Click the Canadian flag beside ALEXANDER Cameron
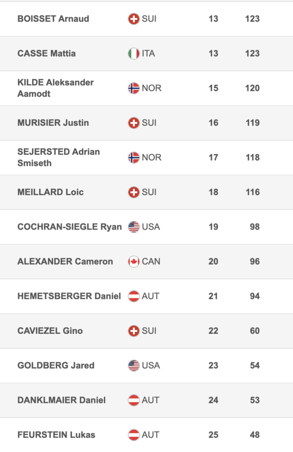Image resolution: width=293 pixels, height=452 pixels. [133, 261]
